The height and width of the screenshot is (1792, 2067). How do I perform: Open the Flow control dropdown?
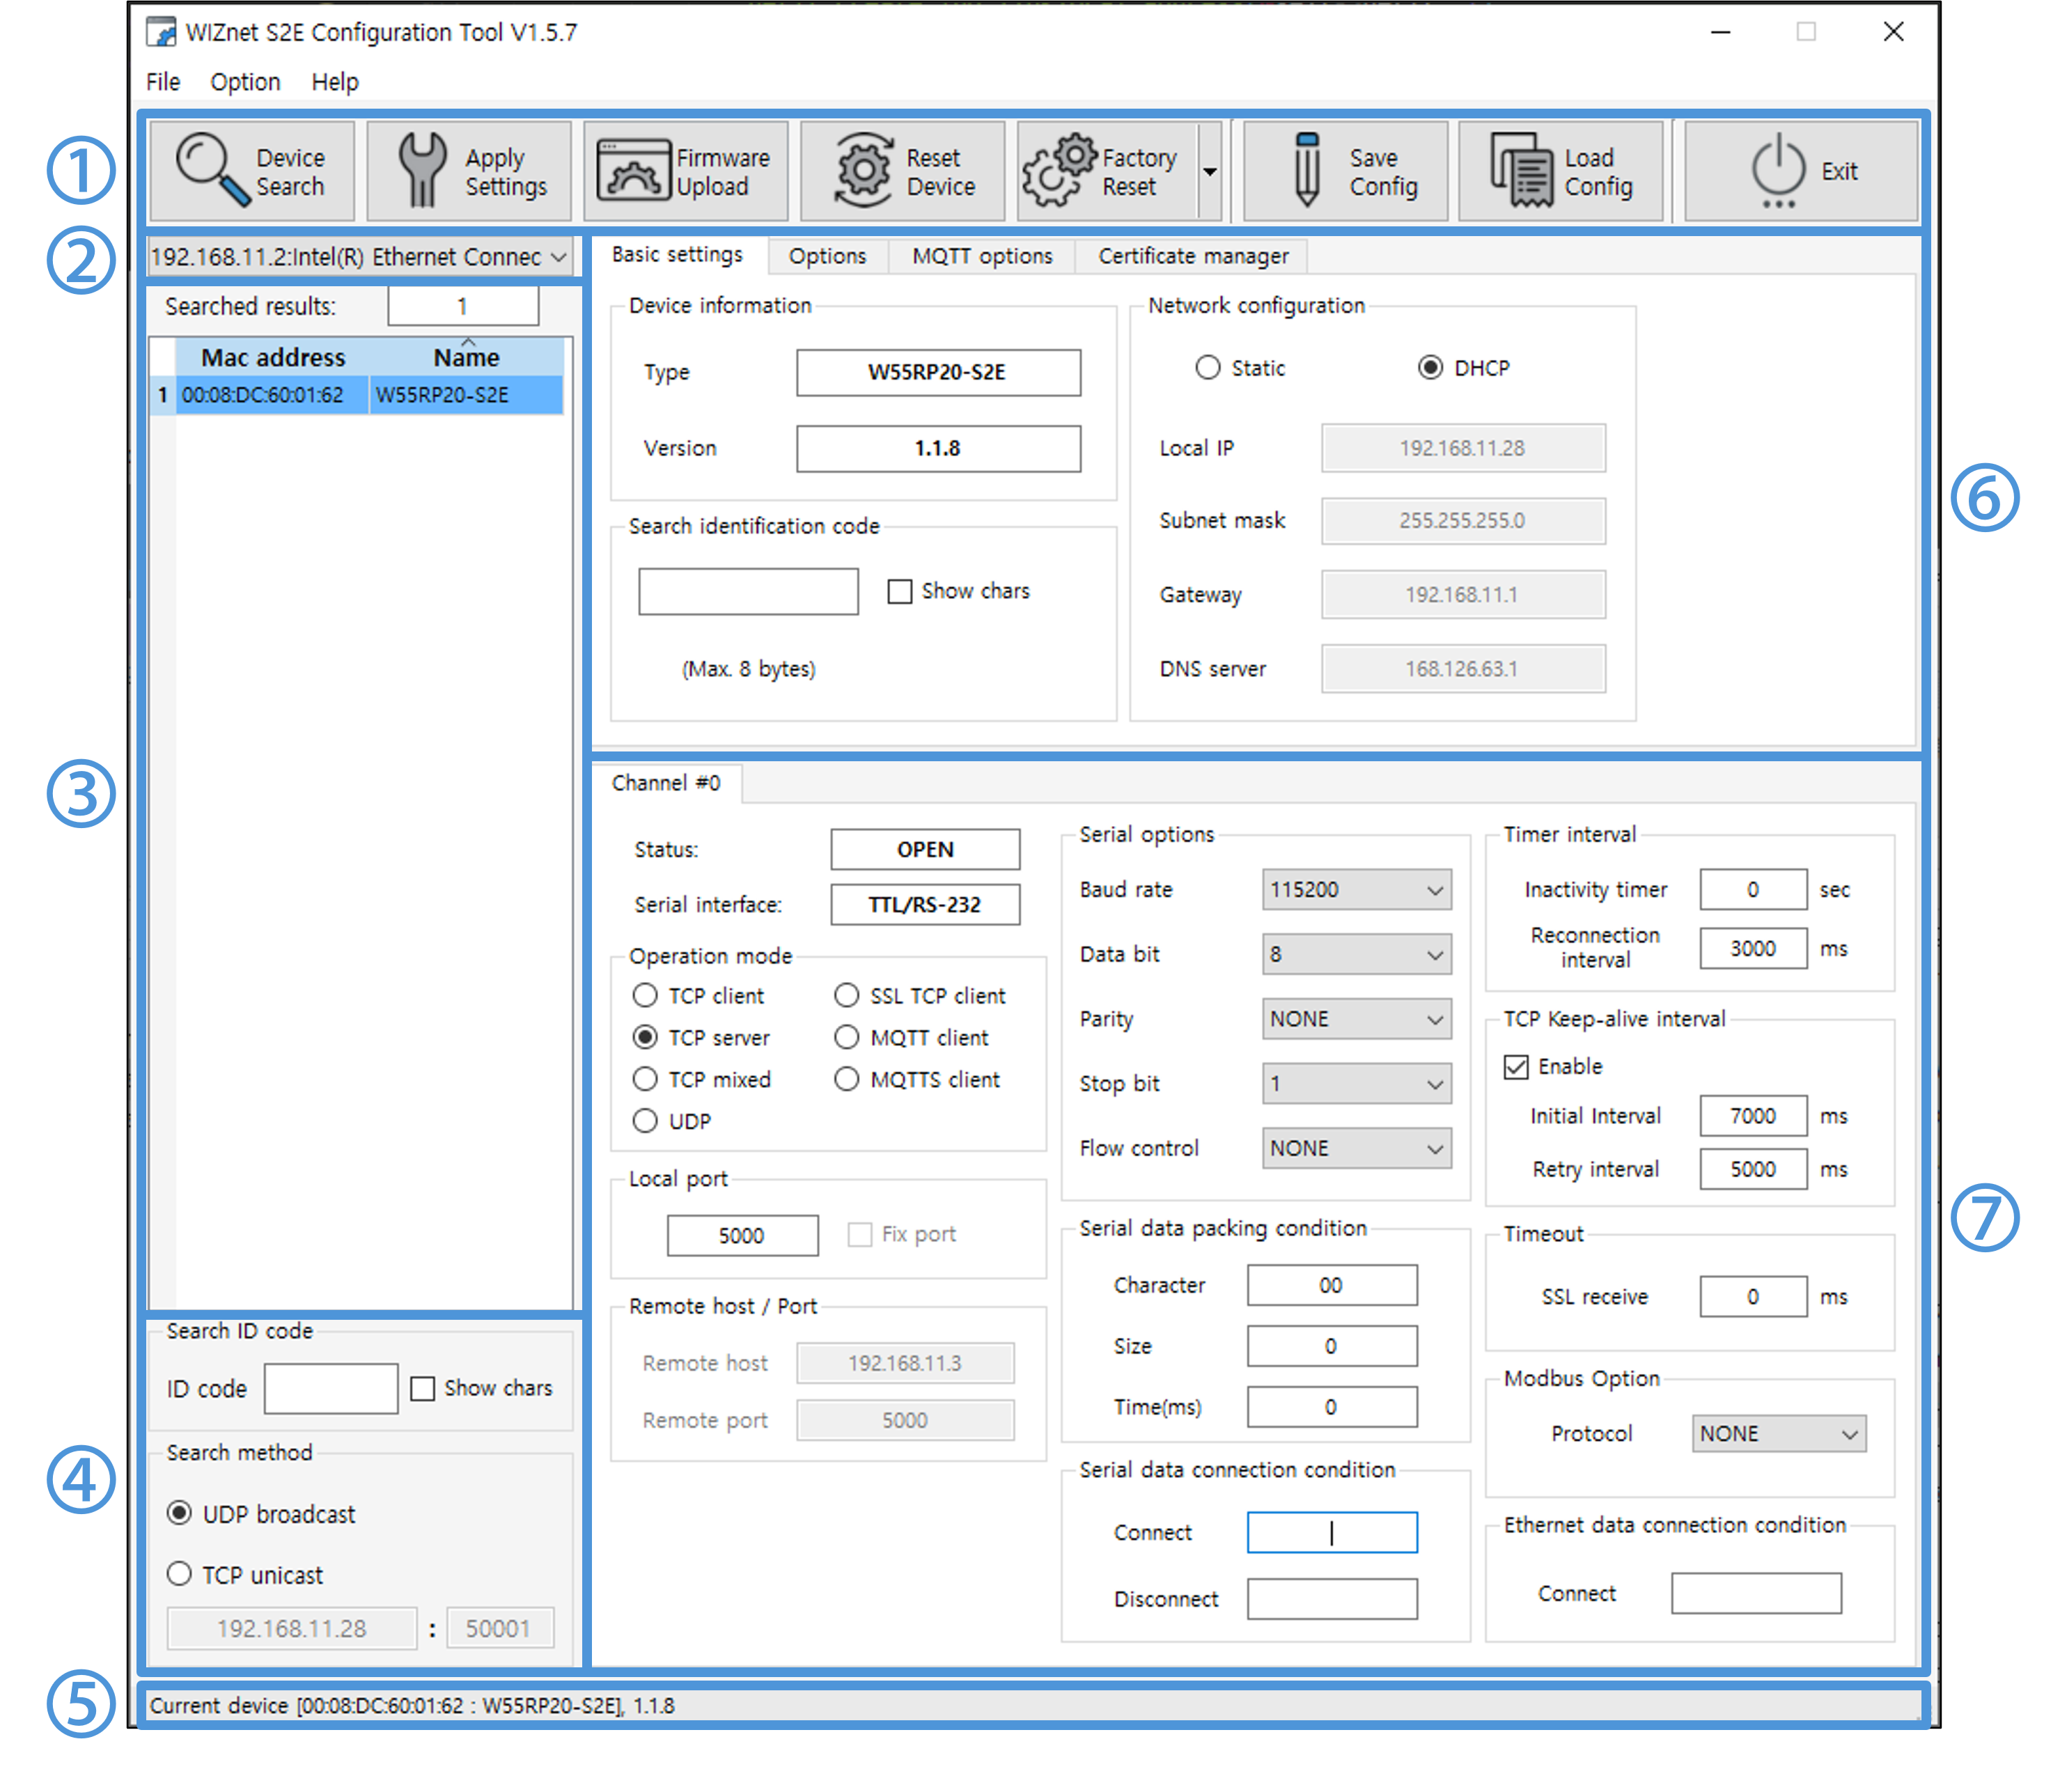click(x=1356, y=1148)
